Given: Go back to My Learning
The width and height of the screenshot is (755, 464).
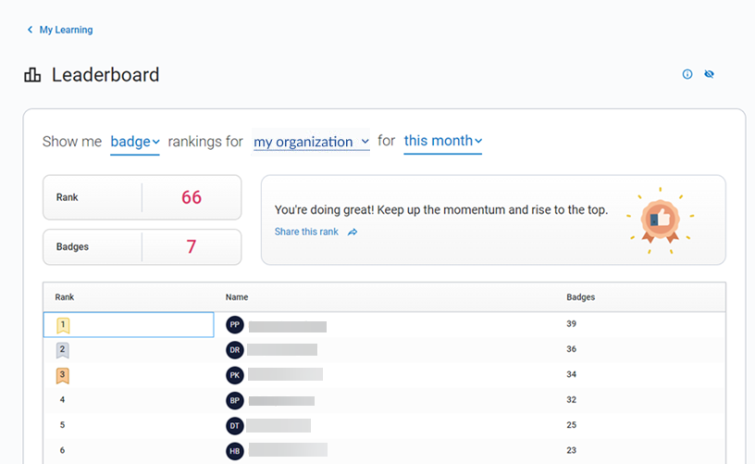Looking at the screenshot, I should pos(65,30).
